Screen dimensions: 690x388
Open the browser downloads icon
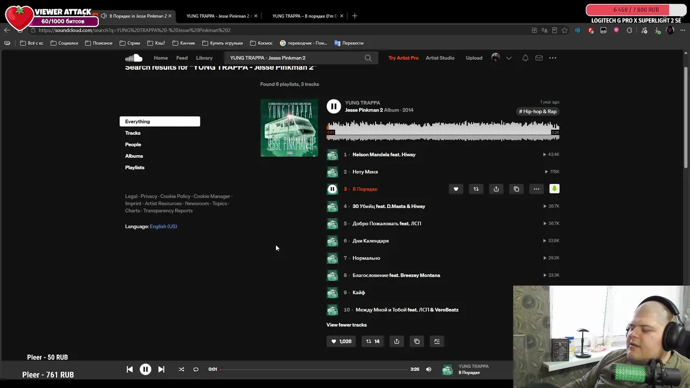(657, 30)
